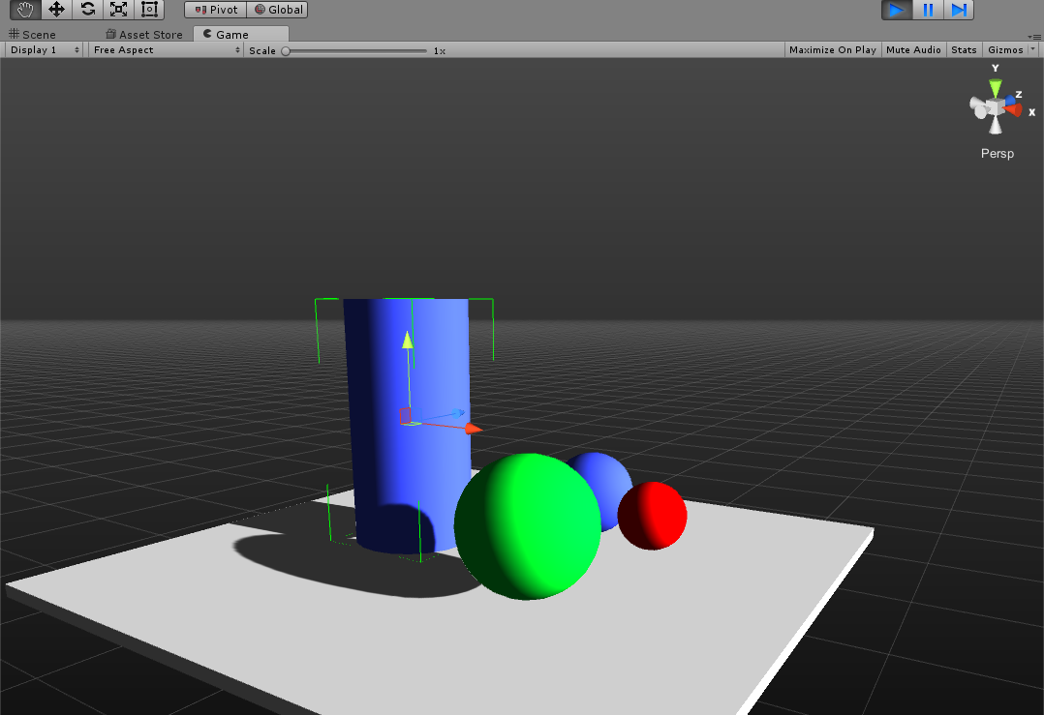Image resolution: width=1044 pixels, height=715 pixels.
Task: Click the Play button
Action: tap(897, 10)
